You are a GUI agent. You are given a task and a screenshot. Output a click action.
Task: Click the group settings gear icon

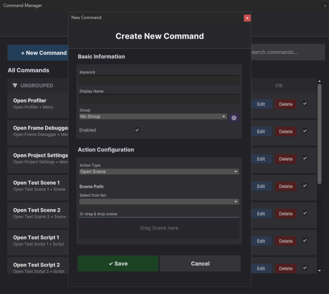(x=234, y=118)
